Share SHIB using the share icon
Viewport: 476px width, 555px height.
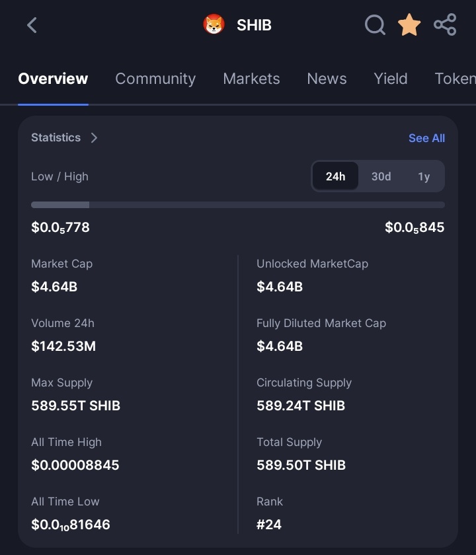445,24
